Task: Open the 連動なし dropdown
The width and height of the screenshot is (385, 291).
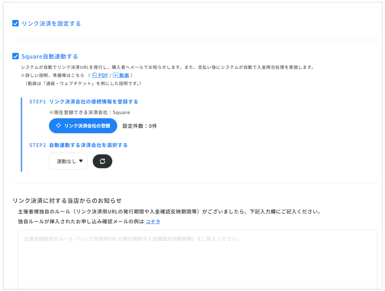Action: coord(68,161)
